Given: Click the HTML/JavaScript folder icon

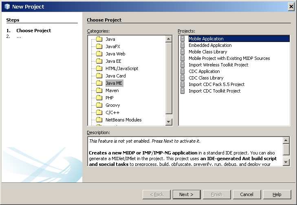Looking at the screenshot, I should 99,68.
